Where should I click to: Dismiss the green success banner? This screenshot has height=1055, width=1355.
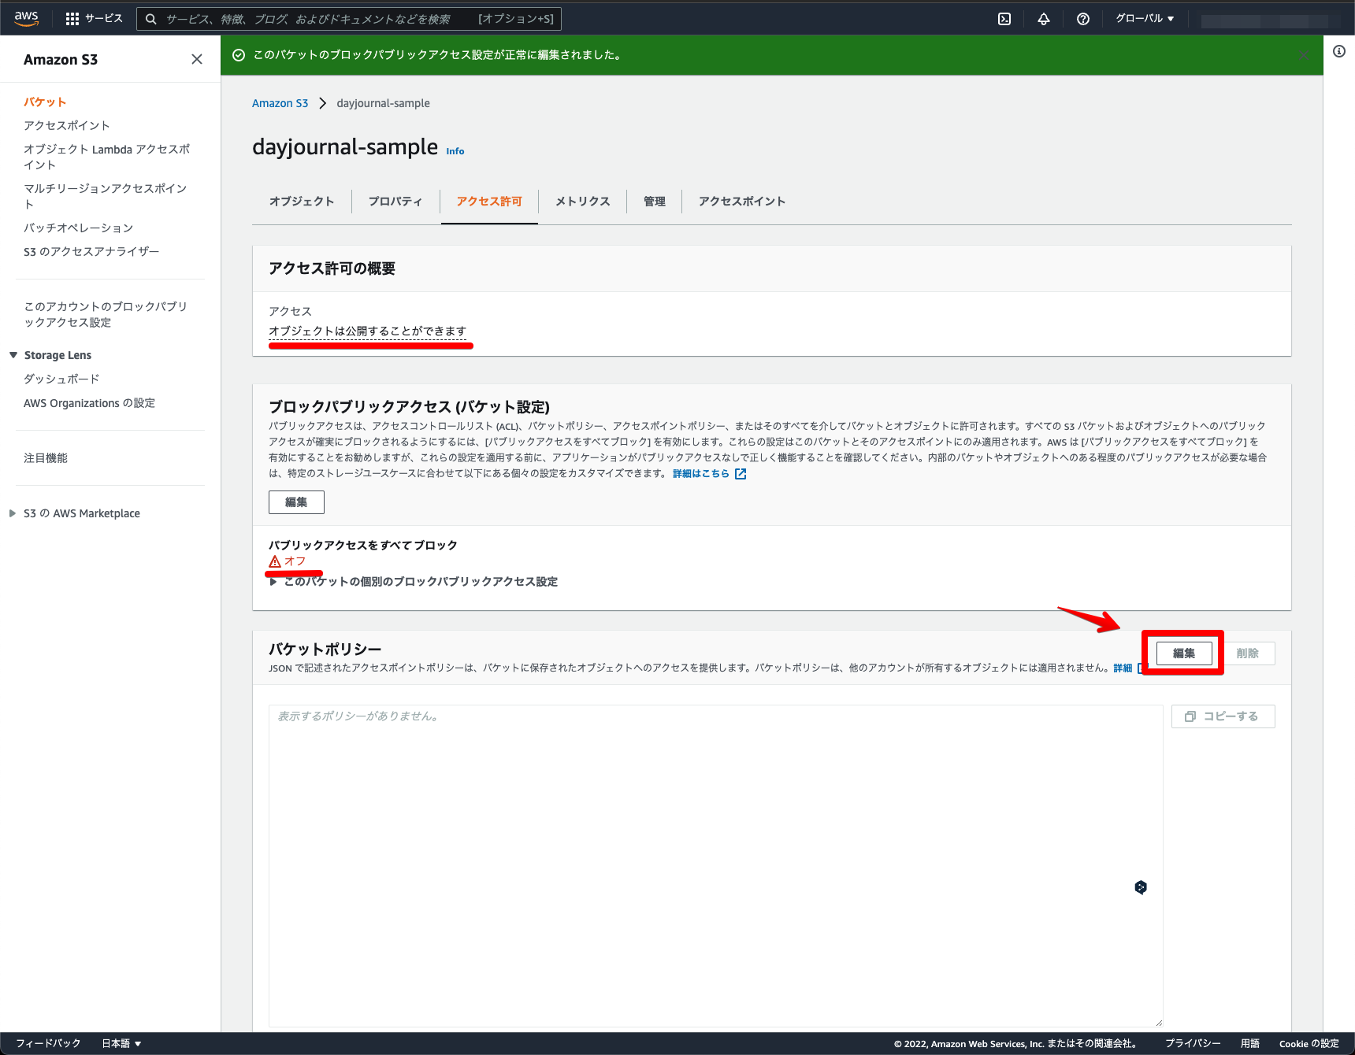pyautogui.click(x=1304, y=55)
